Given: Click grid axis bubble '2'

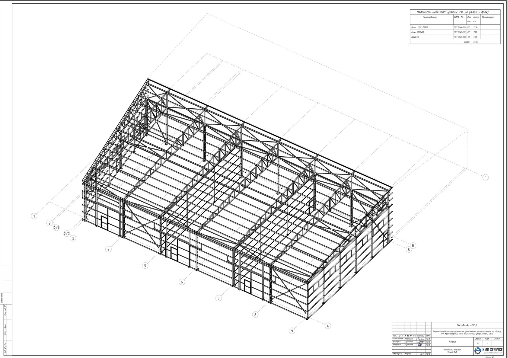Looking at the screenshot, I should 49,223.
